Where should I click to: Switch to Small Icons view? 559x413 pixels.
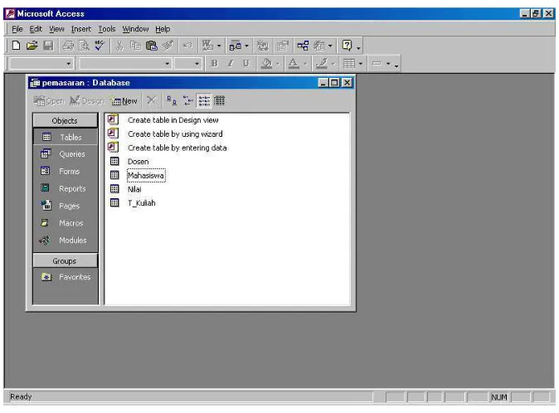click(187, 101)
